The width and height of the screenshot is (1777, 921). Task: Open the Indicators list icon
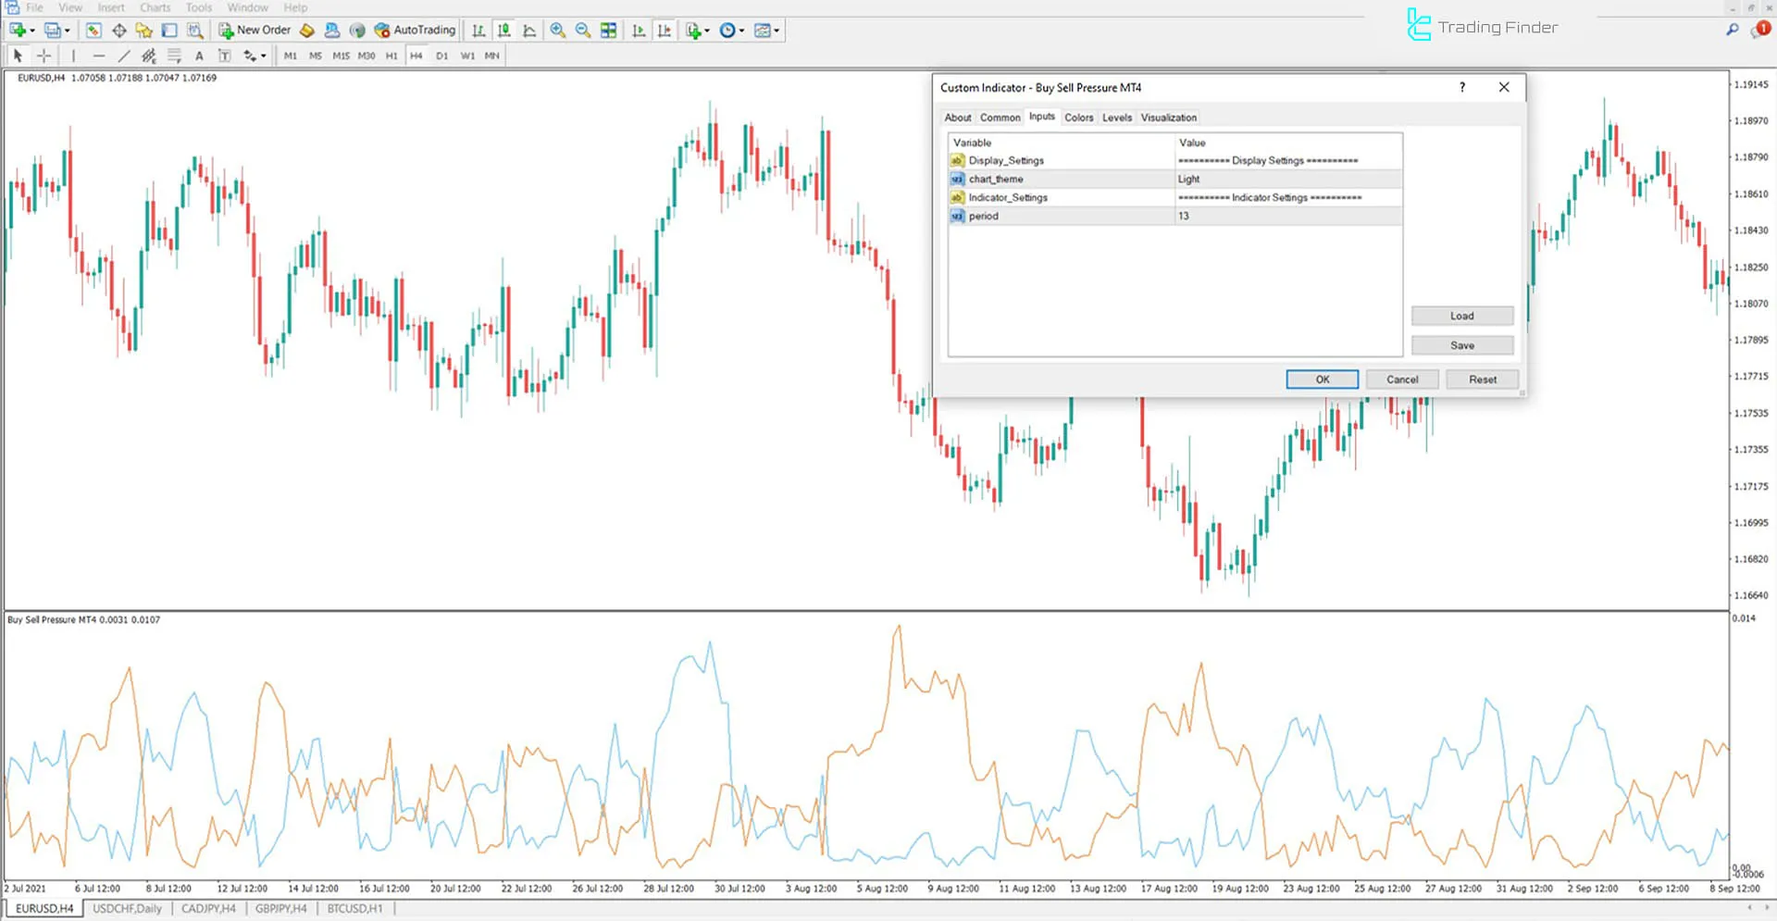pyautogui.click(x=692, y=30)
